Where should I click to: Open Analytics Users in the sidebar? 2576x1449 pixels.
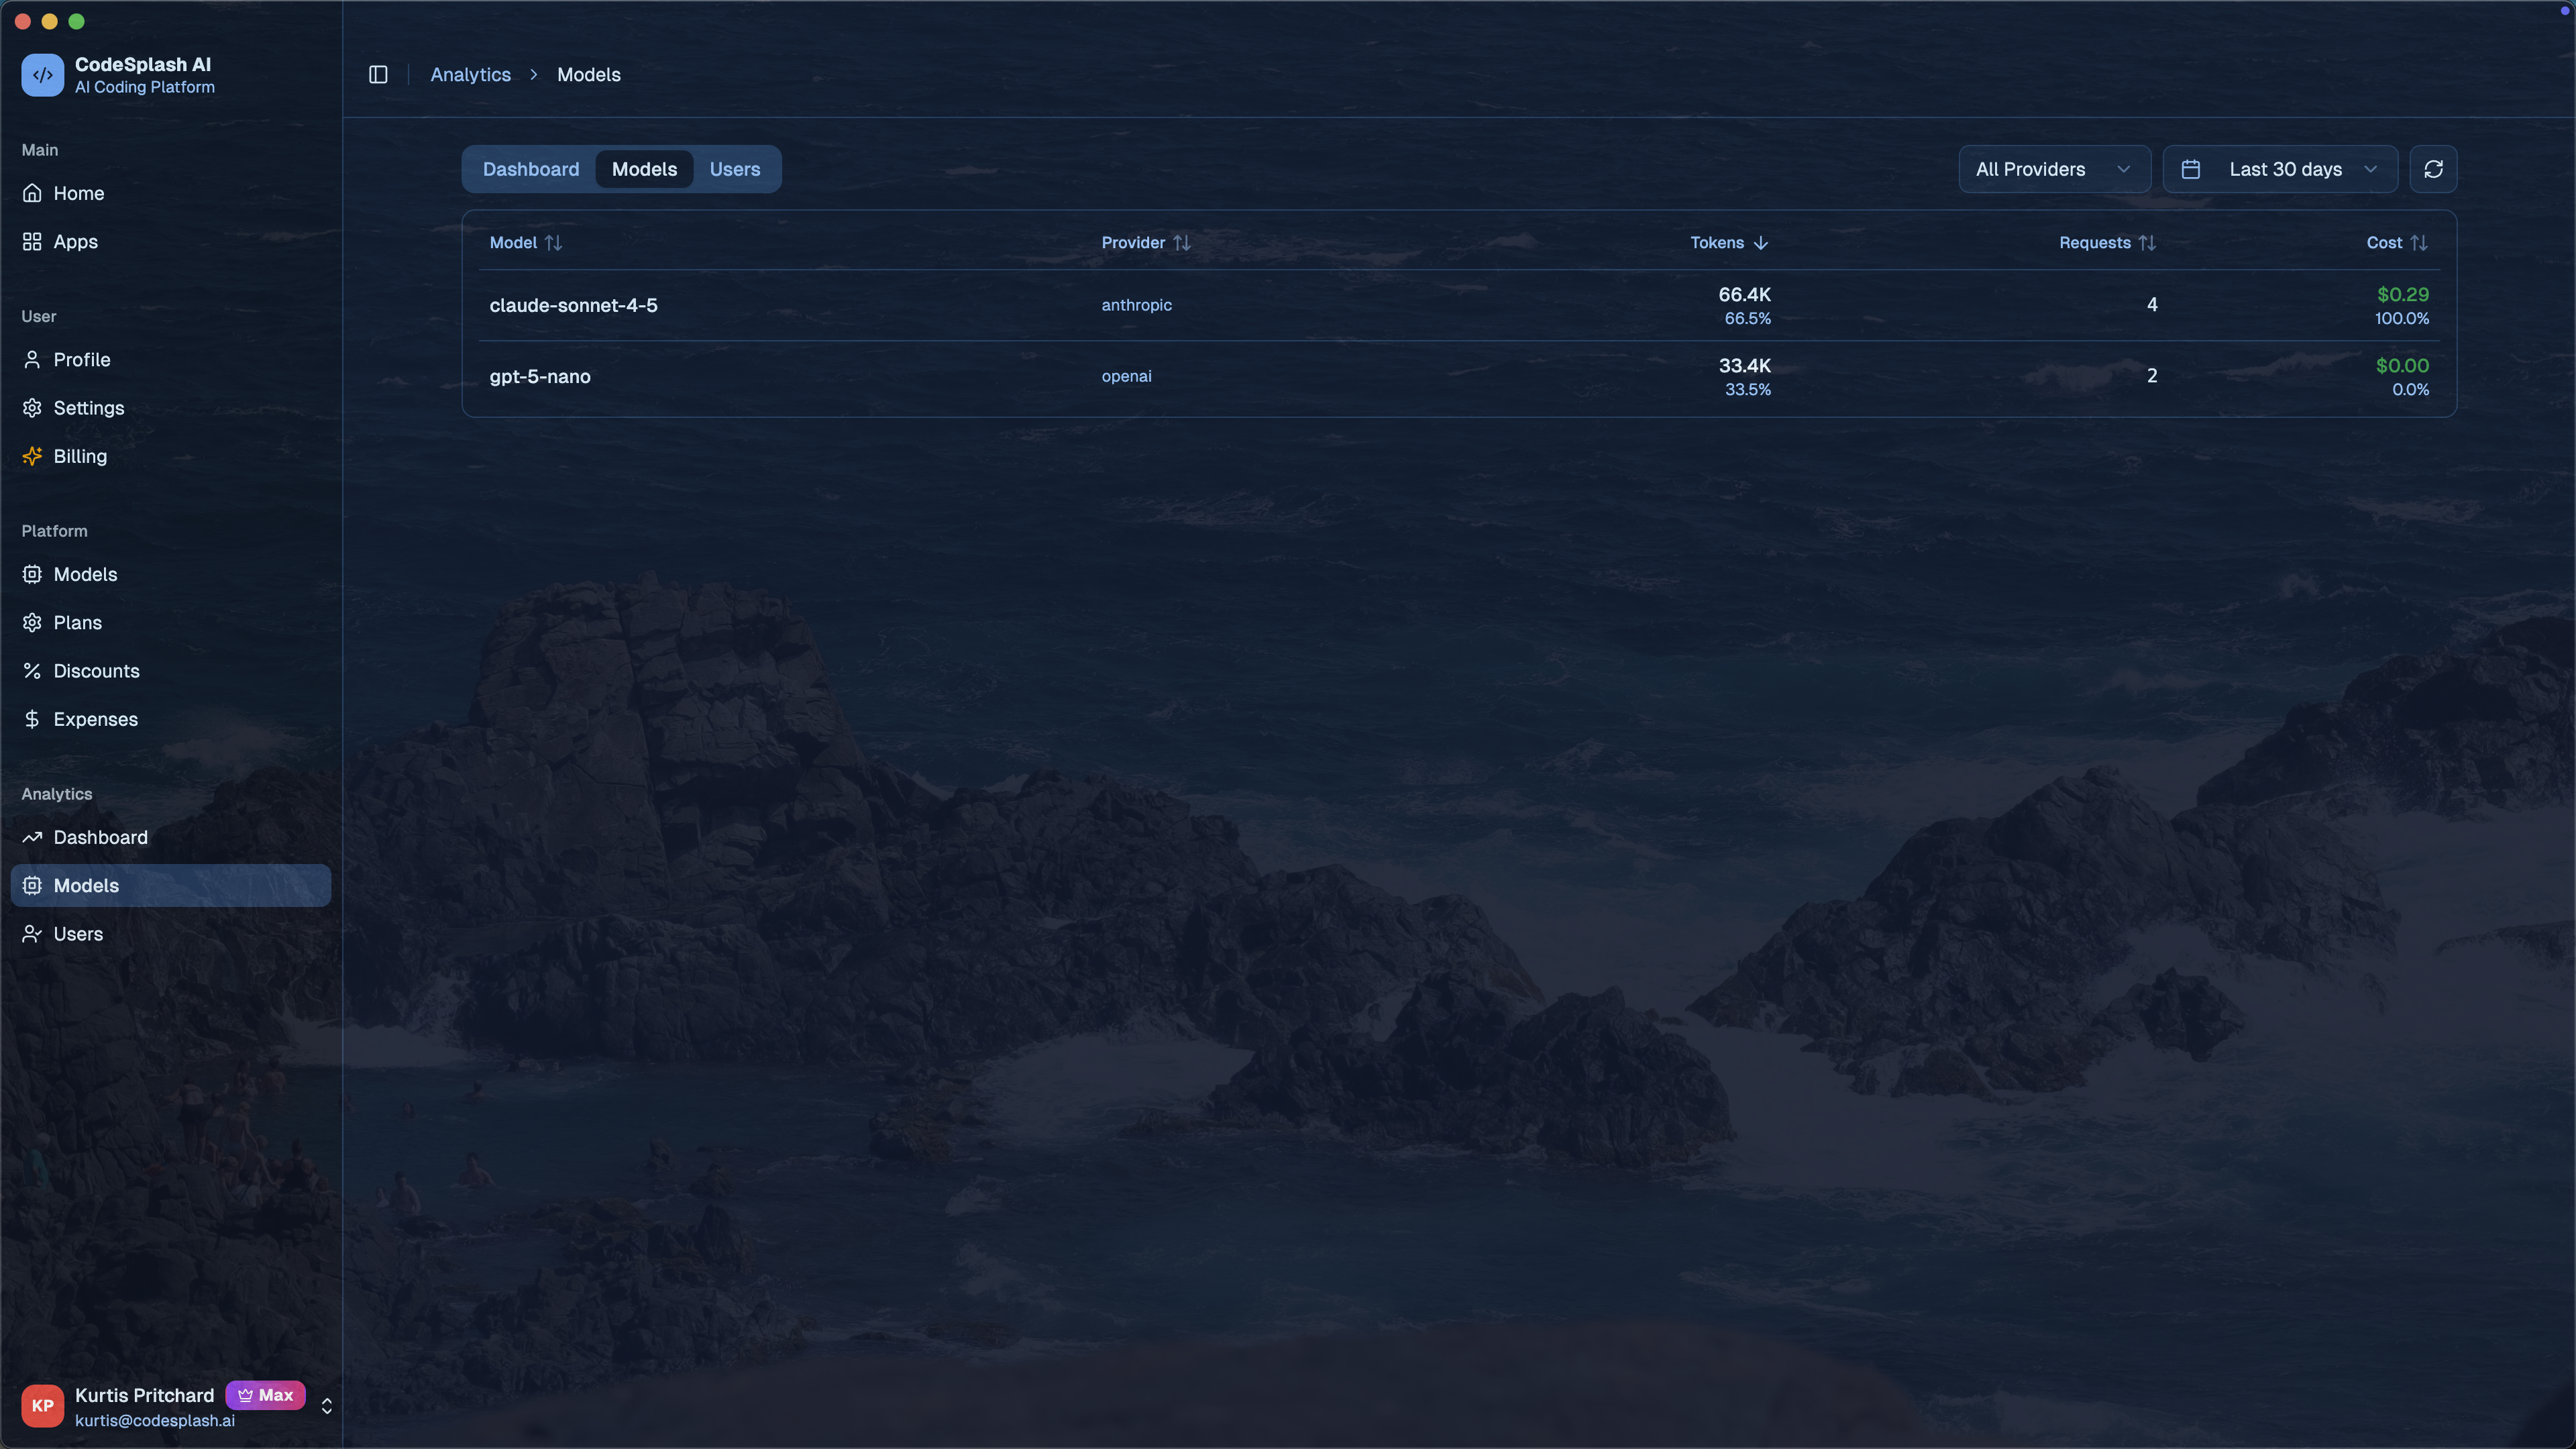point(78,934)
